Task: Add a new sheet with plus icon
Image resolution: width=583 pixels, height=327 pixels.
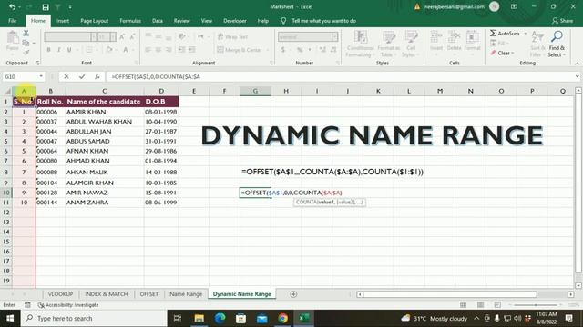Action: tap(293, 294)
